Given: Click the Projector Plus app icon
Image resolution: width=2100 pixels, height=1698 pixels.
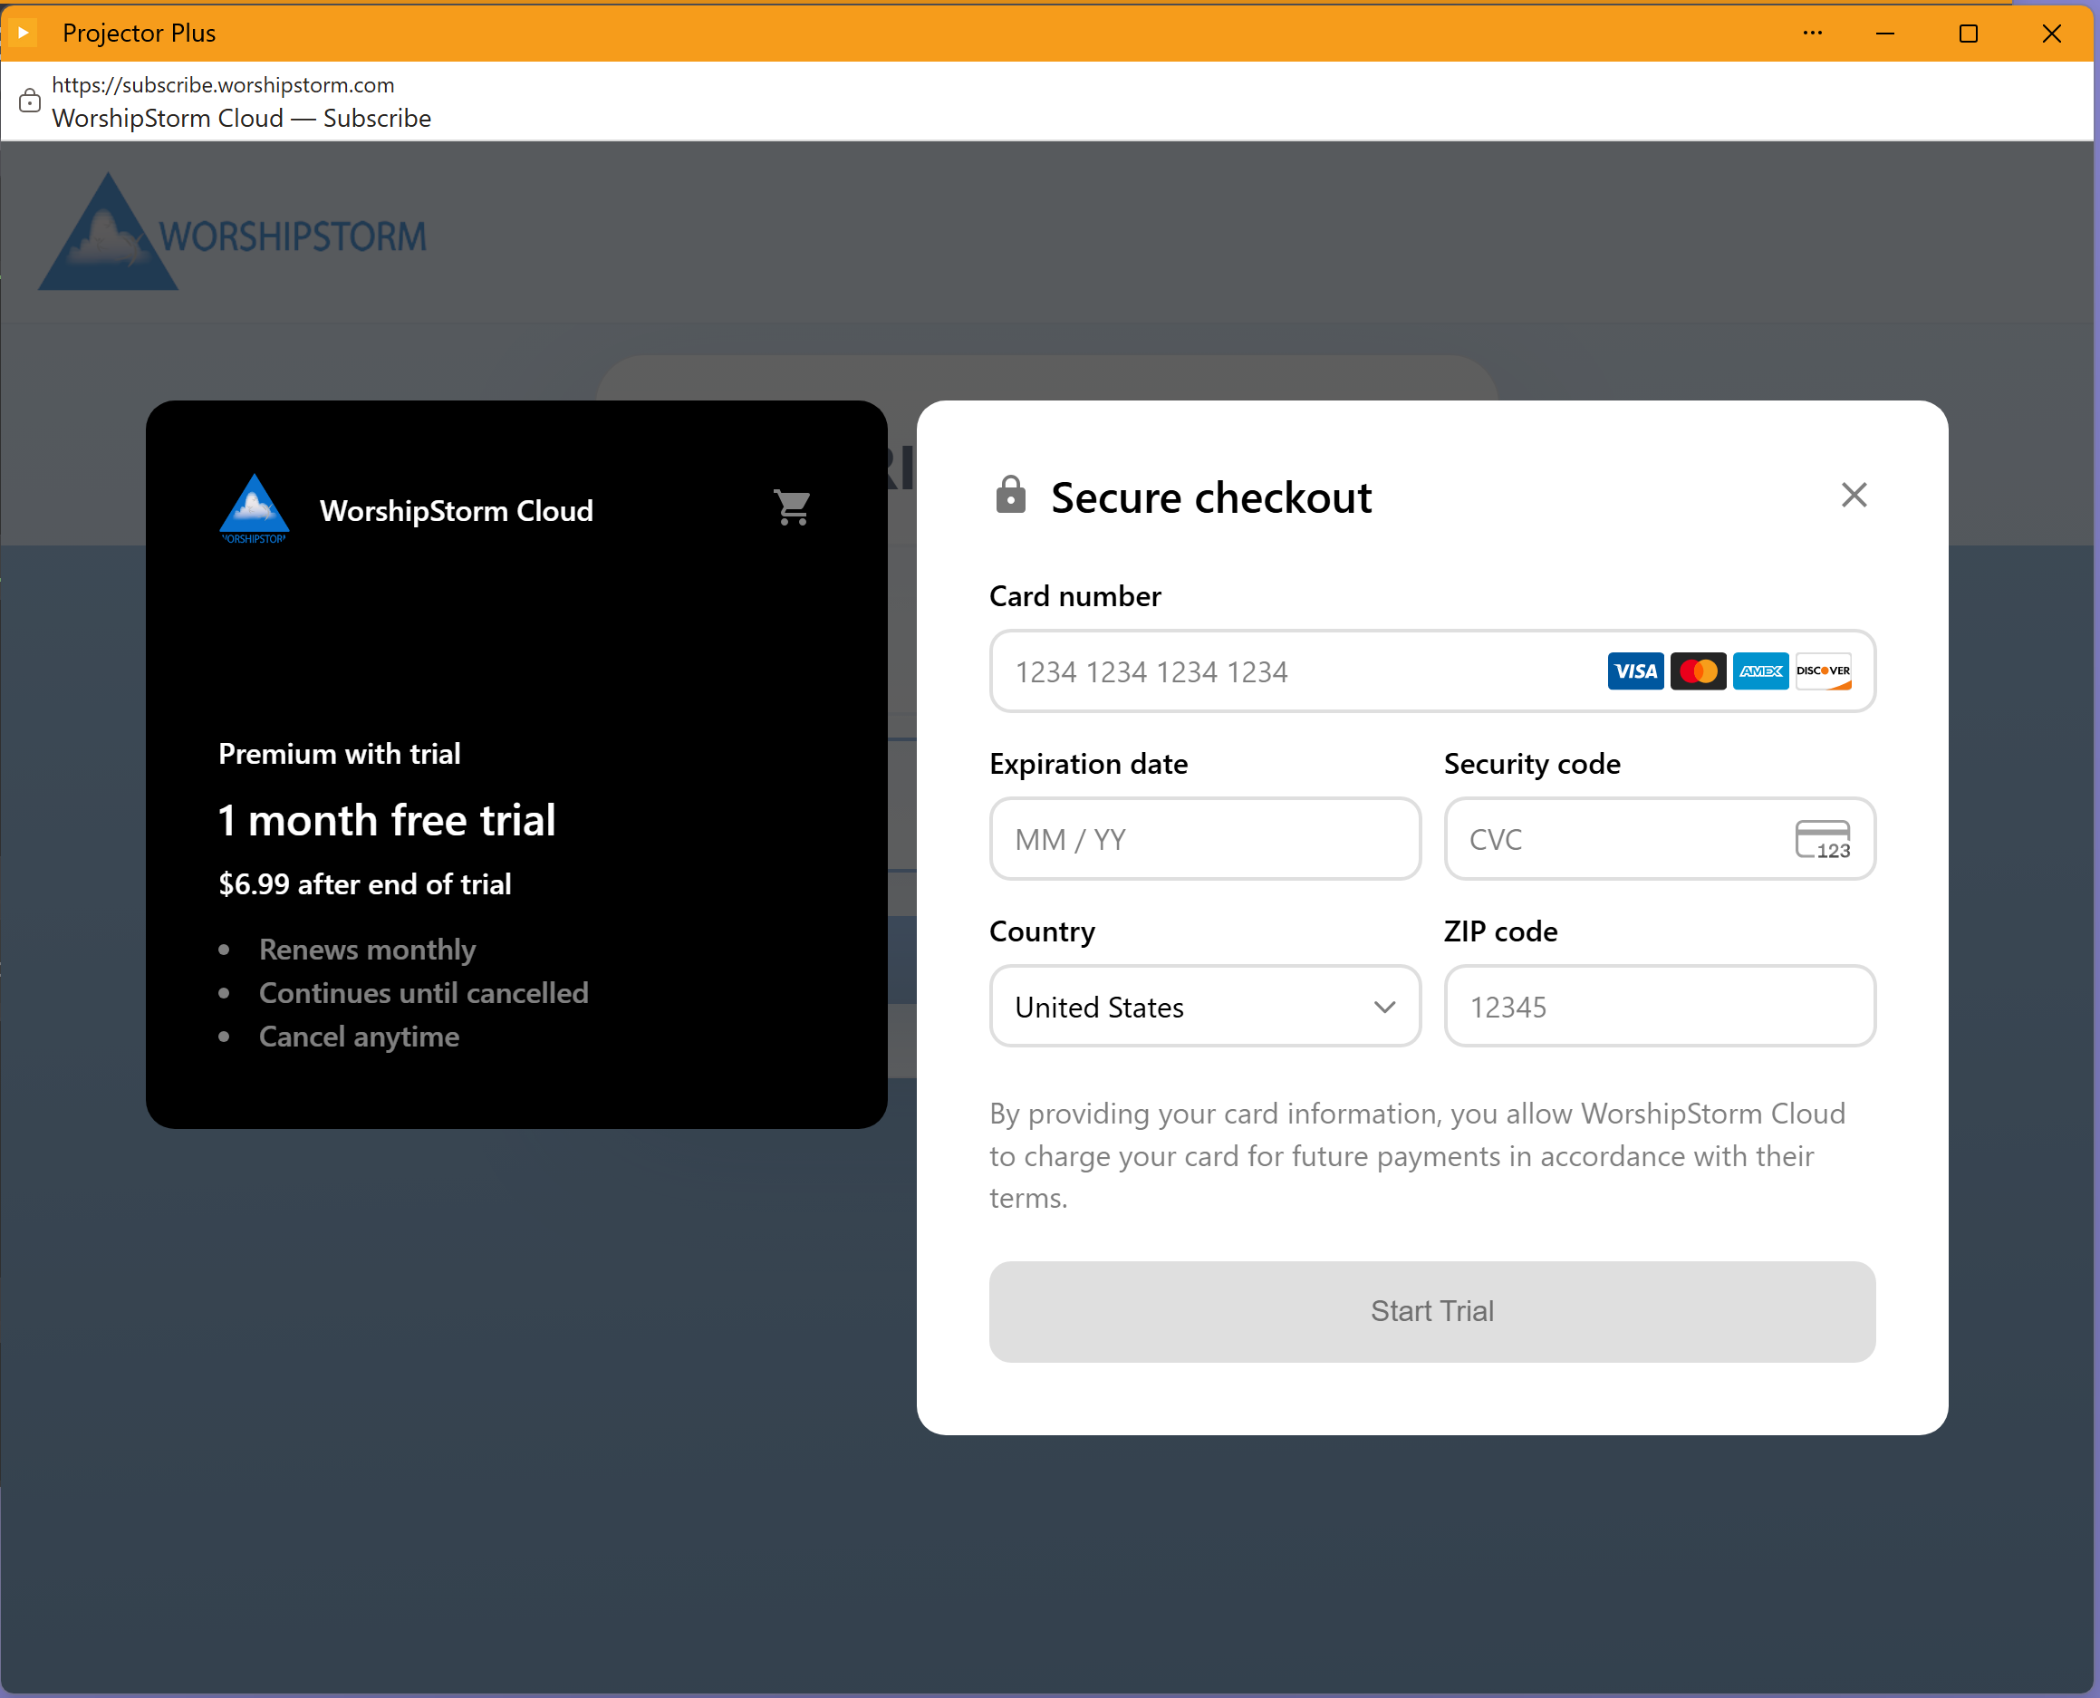Looking at the screenshot, I should pos(22,33).
